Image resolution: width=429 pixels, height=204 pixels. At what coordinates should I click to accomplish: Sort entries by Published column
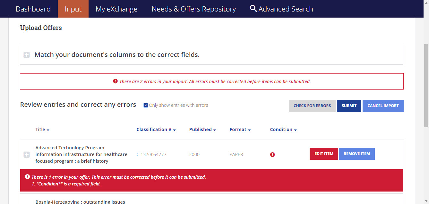(x=202, y=129)
